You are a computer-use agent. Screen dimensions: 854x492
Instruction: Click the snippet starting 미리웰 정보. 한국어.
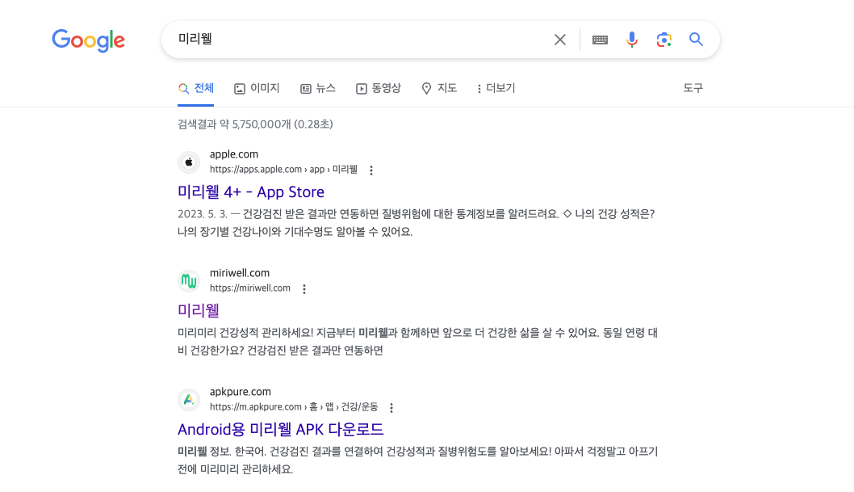[x=418, y=460]
